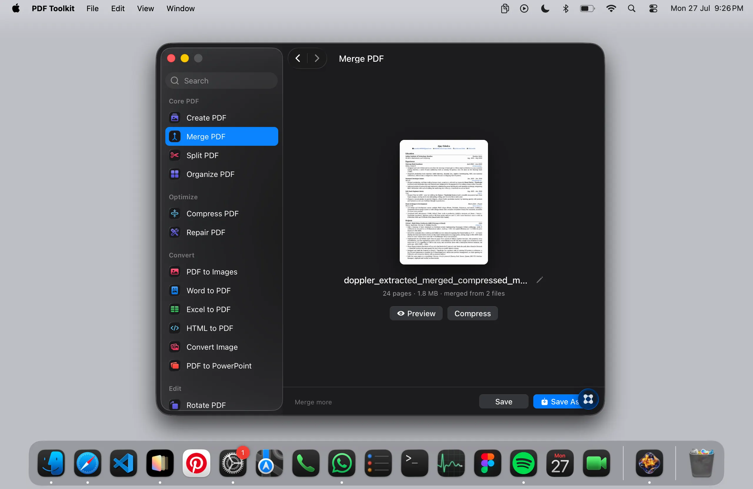Screen dimensions: 753x489
Task: Open Trash from the Dock
Action: 702,463
